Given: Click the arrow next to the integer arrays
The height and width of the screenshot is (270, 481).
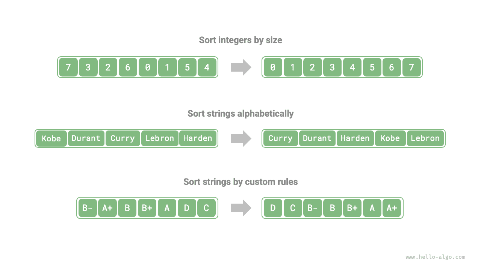Looking at the screenshot, I should [x=240, y=67].
